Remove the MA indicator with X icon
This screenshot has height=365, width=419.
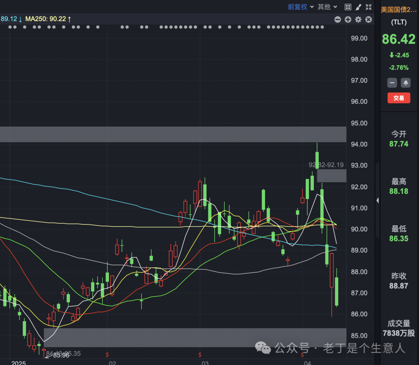pyautogui.click(x=369, y=19)
